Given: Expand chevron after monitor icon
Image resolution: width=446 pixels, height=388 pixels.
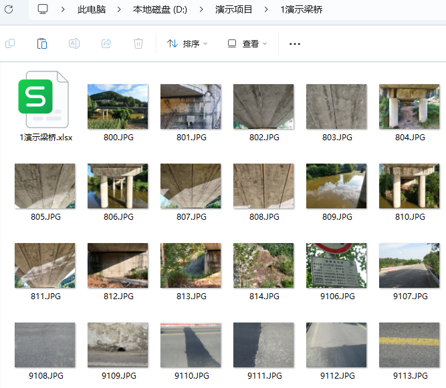Looking at the screenshot, I should coord(63,9).
